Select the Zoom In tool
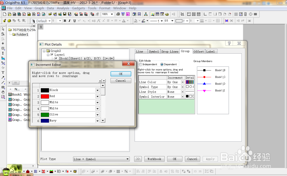 coord(3,34)
